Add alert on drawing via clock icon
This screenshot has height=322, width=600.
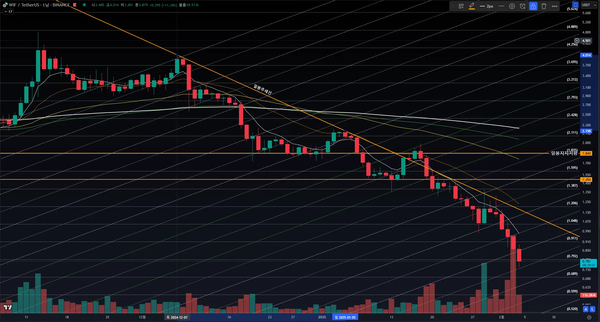pyautogui.click(x=522, y=6)
